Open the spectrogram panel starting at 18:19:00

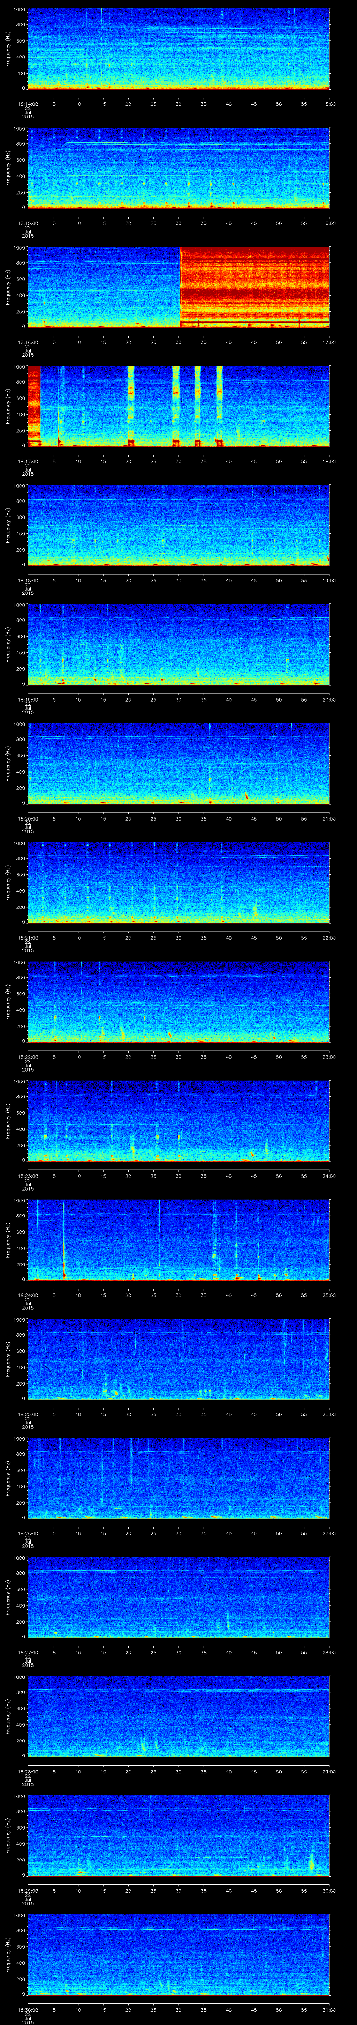tap(178, 645)
